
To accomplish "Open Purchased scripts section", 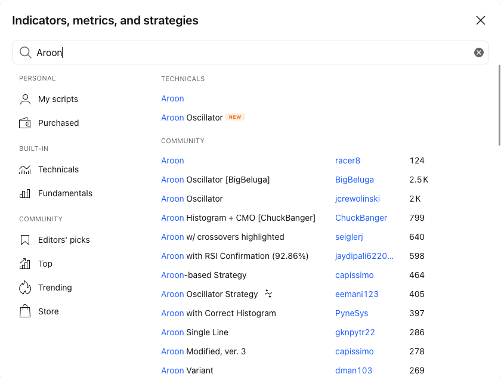I will point(58,123).
